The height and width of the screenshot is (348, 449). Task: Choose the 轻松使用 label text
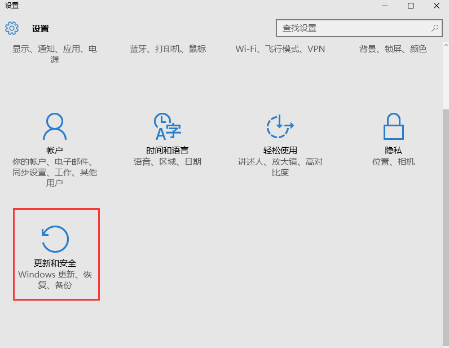280,151
